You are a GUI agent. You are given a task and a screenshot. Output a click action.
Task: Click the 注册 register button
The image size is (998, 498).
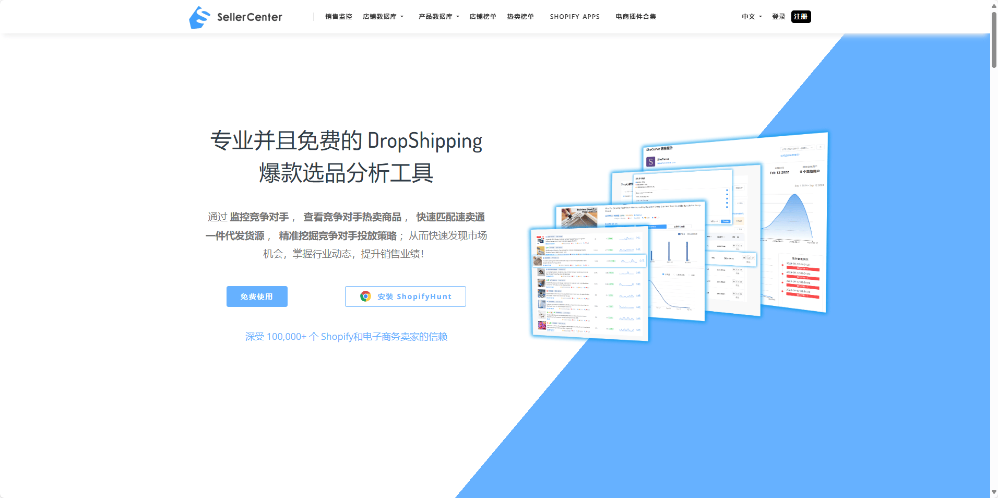[x=801, y=17]
